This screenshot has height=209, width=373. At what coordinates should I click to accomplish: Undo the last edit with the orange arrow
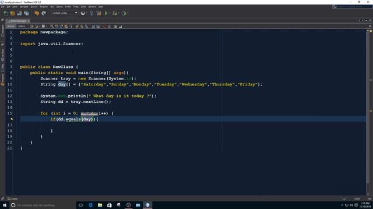point(36,13)
